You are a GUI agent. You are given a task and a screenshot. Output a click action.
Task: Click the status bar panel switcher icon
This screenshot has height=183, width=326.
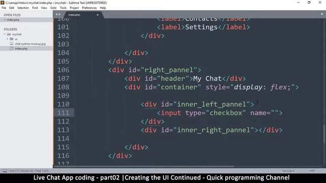pyautogui.click(x=5, y=171)
